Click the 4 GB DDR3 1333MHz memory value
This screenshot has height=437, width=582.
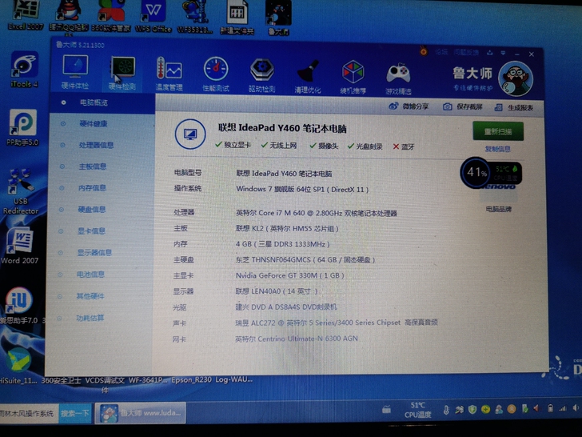282,244
